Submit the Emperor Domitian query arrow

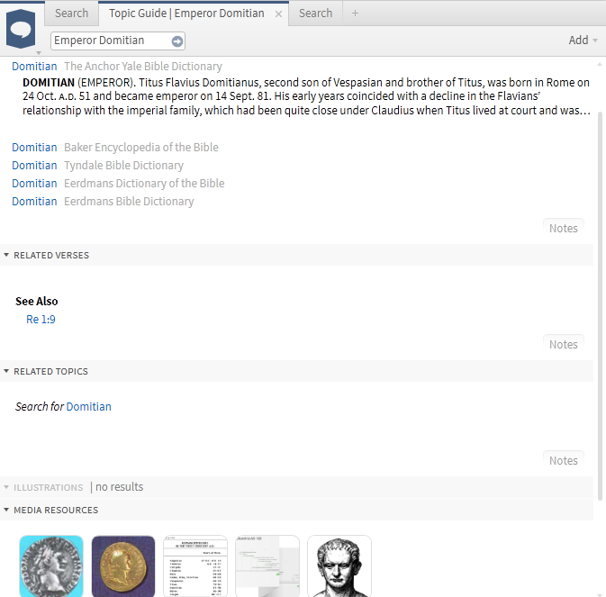[177, 41]
